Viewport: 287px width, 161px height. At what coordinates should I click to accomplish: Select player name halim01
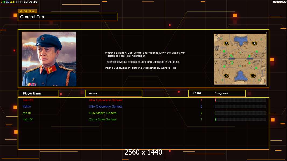click(x=28, y=119)
